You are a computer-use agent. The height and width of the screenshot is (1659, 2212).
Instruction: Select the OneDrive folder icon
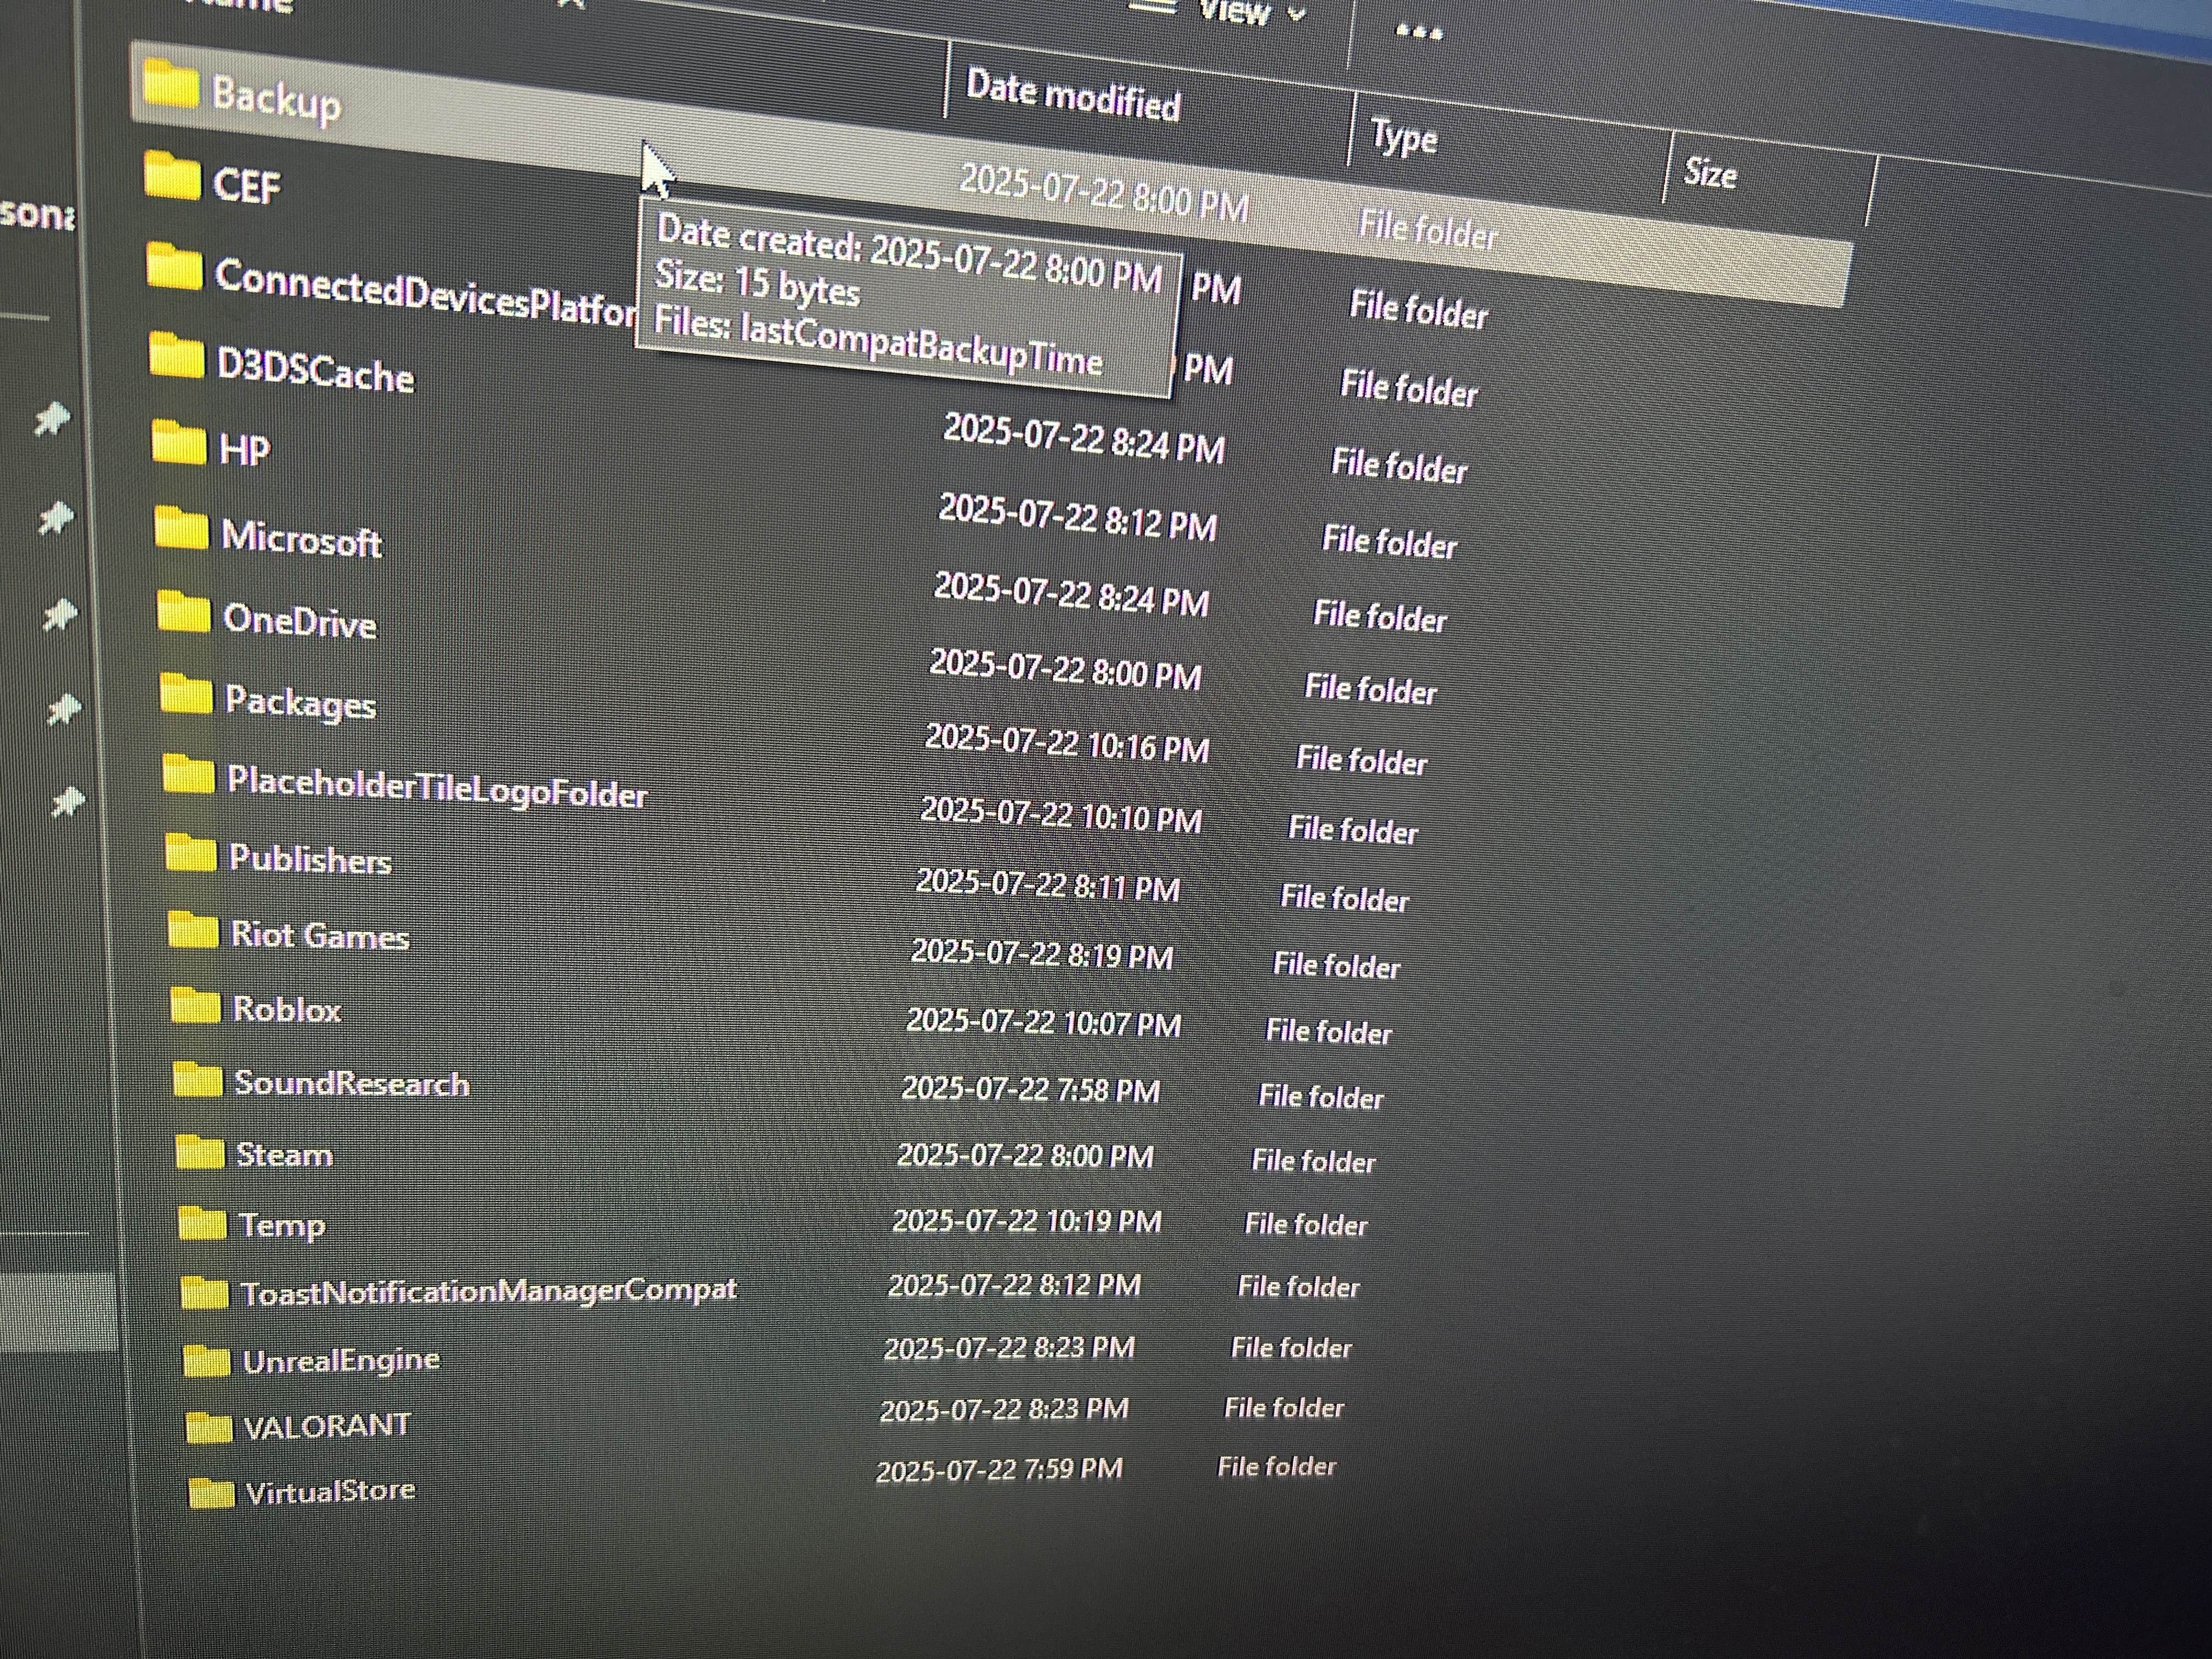pos(184,611)
